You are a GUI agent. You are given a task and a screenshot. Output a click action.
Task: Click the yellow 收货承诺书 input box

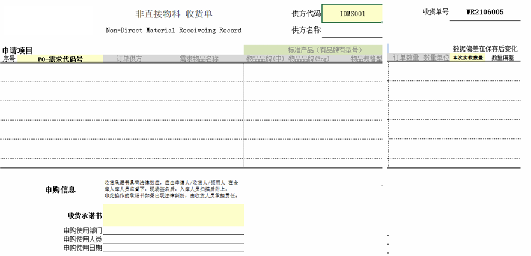pos(174,215)
